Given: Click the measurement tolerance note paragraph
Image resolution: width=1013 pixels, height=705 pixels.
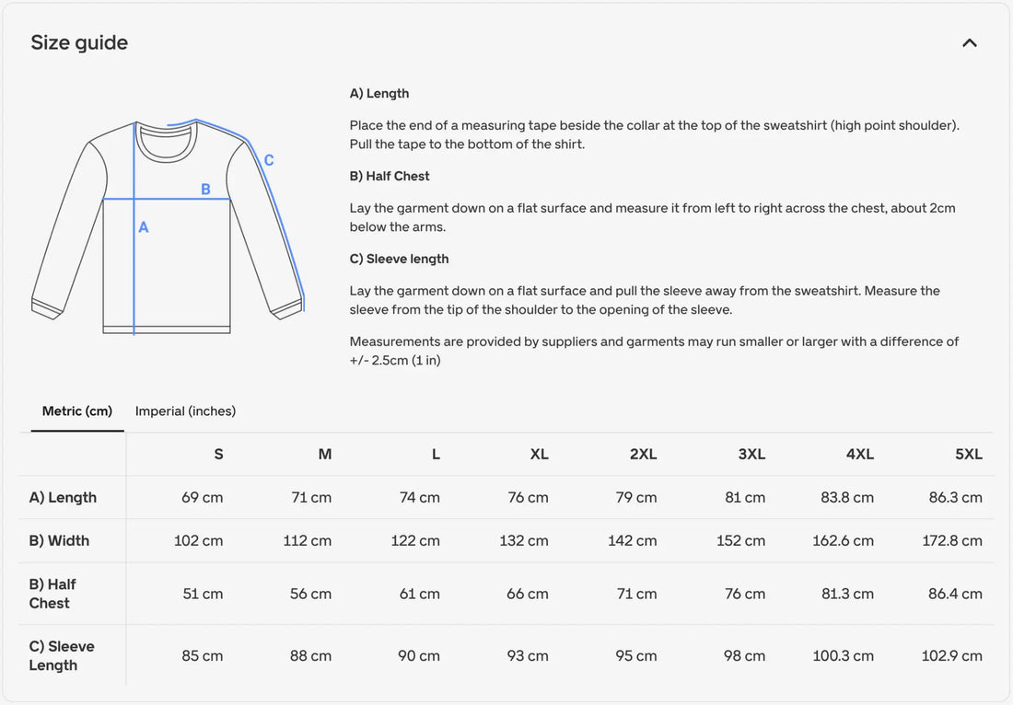Looking at the screenshot, I should click(653, 351).
